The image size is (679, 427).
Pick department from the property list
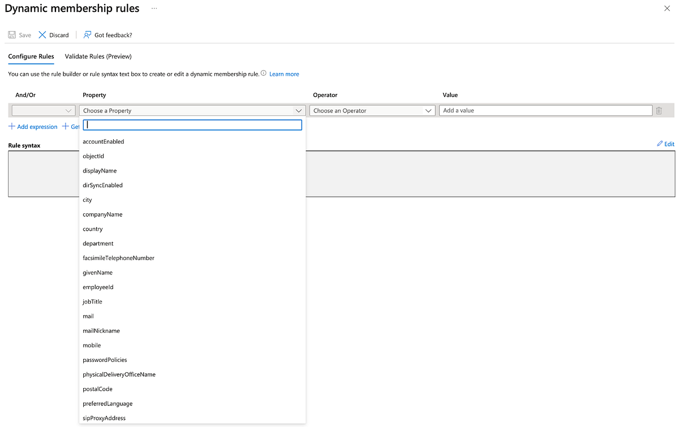98,243
